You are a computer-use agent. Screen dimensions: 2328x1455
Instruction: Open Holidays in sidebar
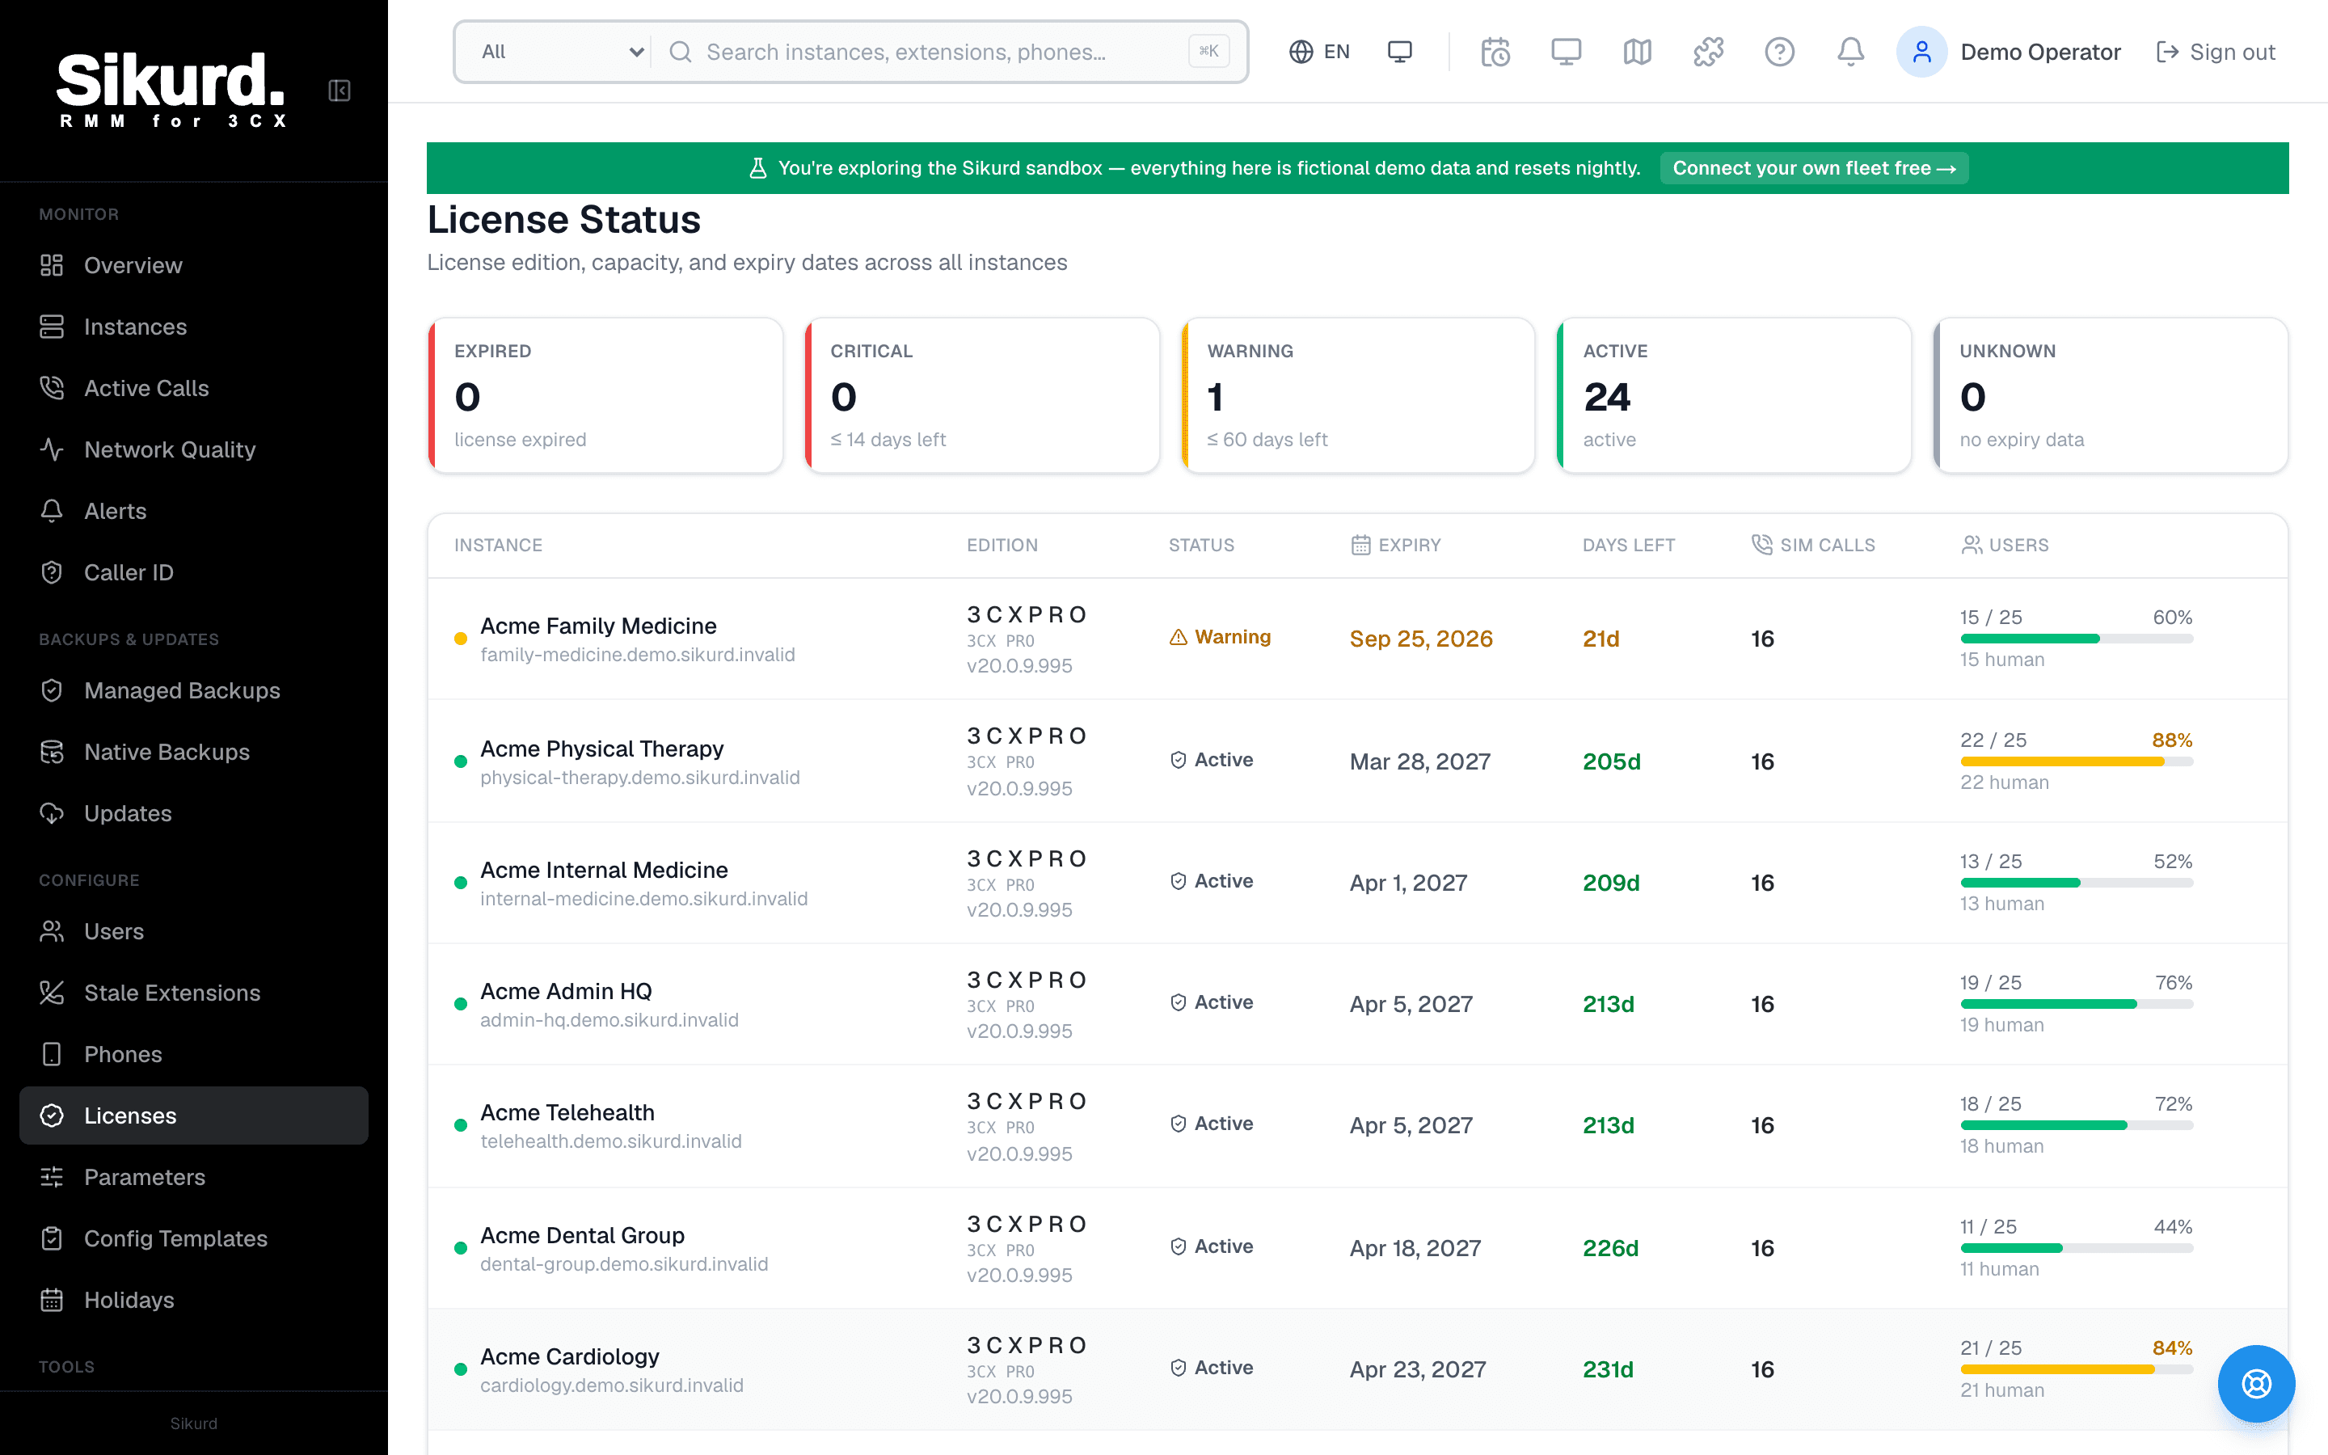193,1300
